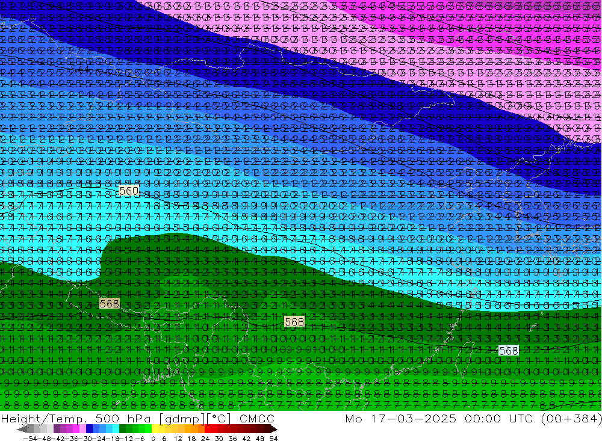The width and height of the screenshot is (602, 441).
Task: Click the dark blue legend swatch above -30
Action: pos(90,429)
